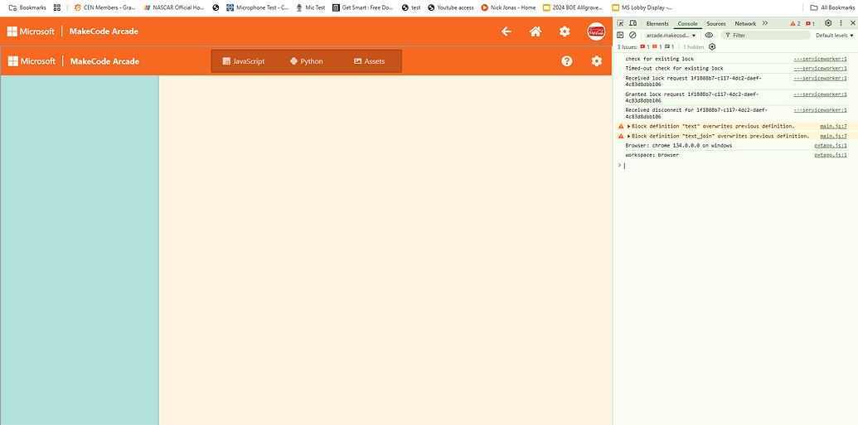The width and height of the screenshot is (858, 425).
Task: Open the Bookmarks folder in the bookmarks bar
Action: (x=27, y=7)
